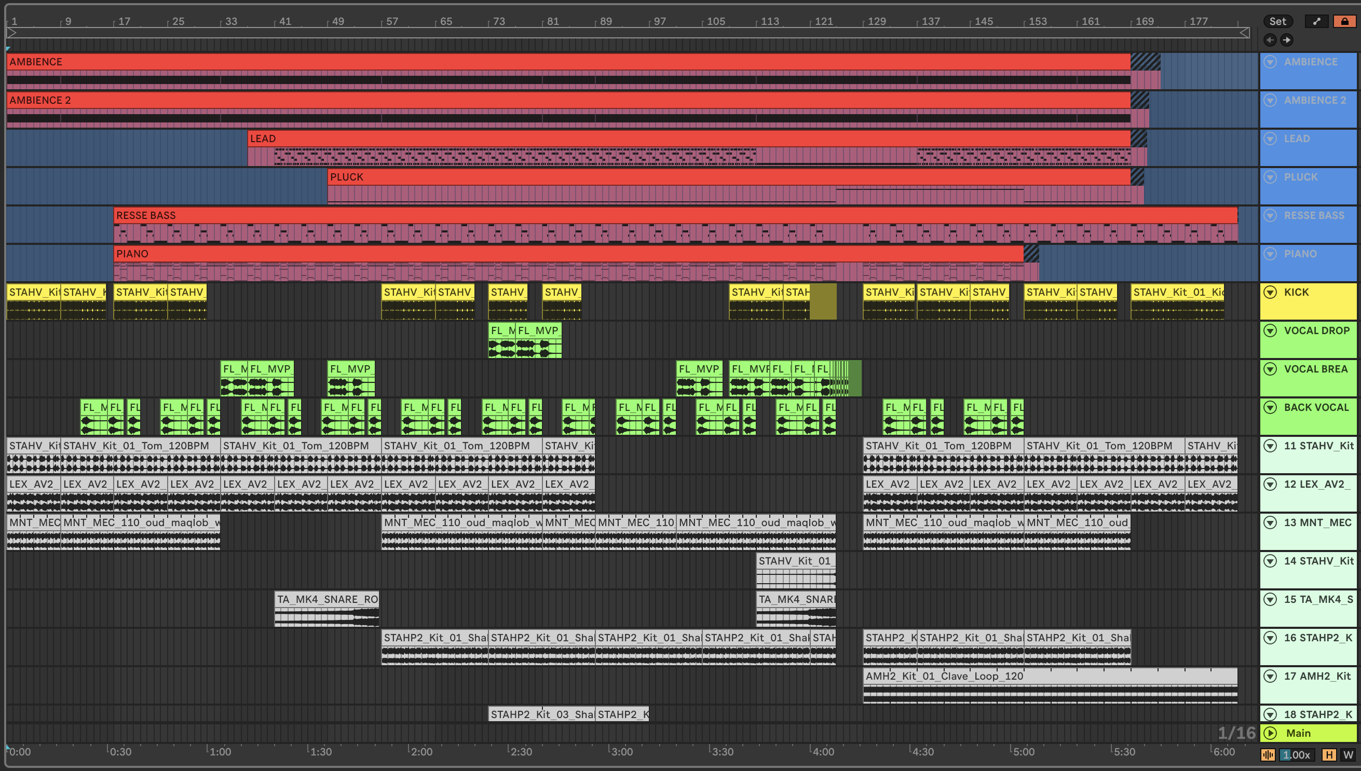Toggle the waveform optimize-height icon
The width and height of the screenshot is (1361, 771).
1268,754
